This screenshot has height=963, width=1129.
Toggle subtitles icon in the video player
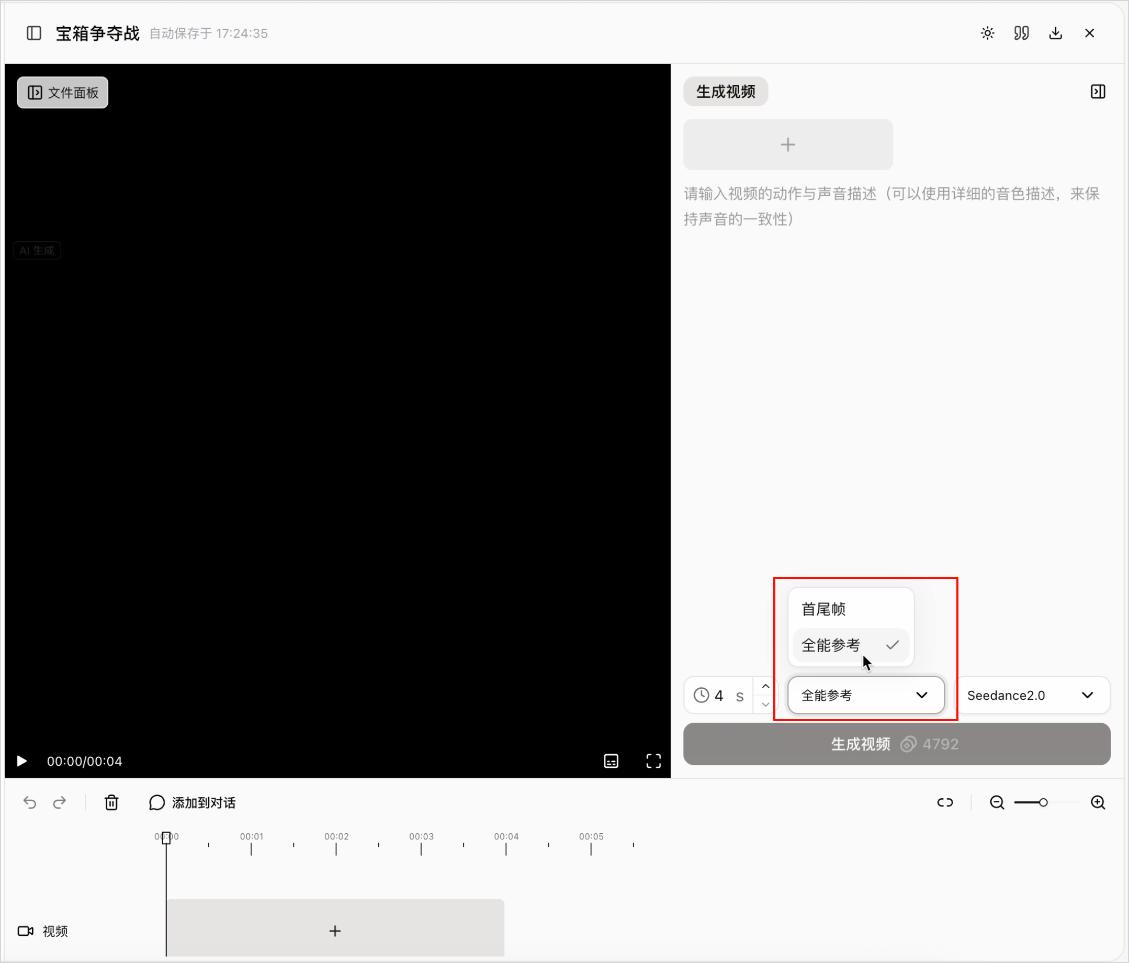612,761
